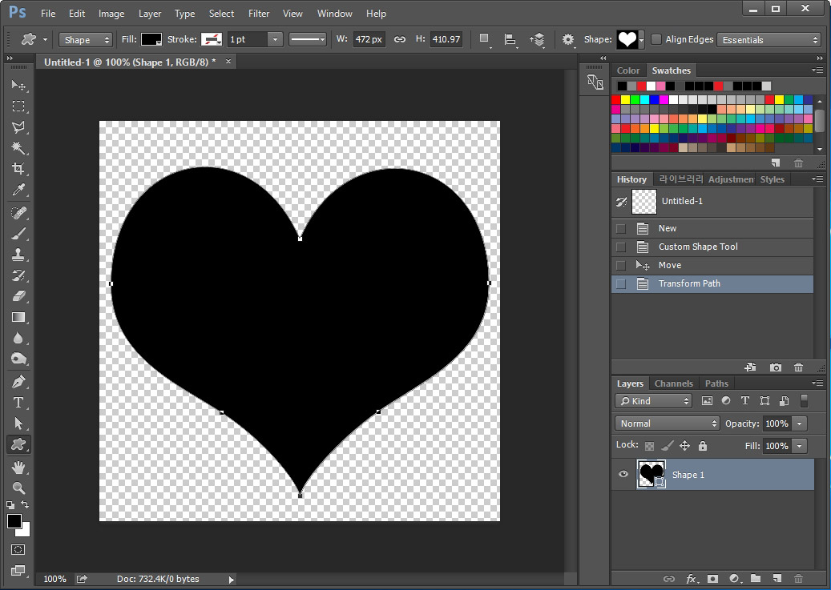Open the Opacity slider dropdown

pos(799,423)
